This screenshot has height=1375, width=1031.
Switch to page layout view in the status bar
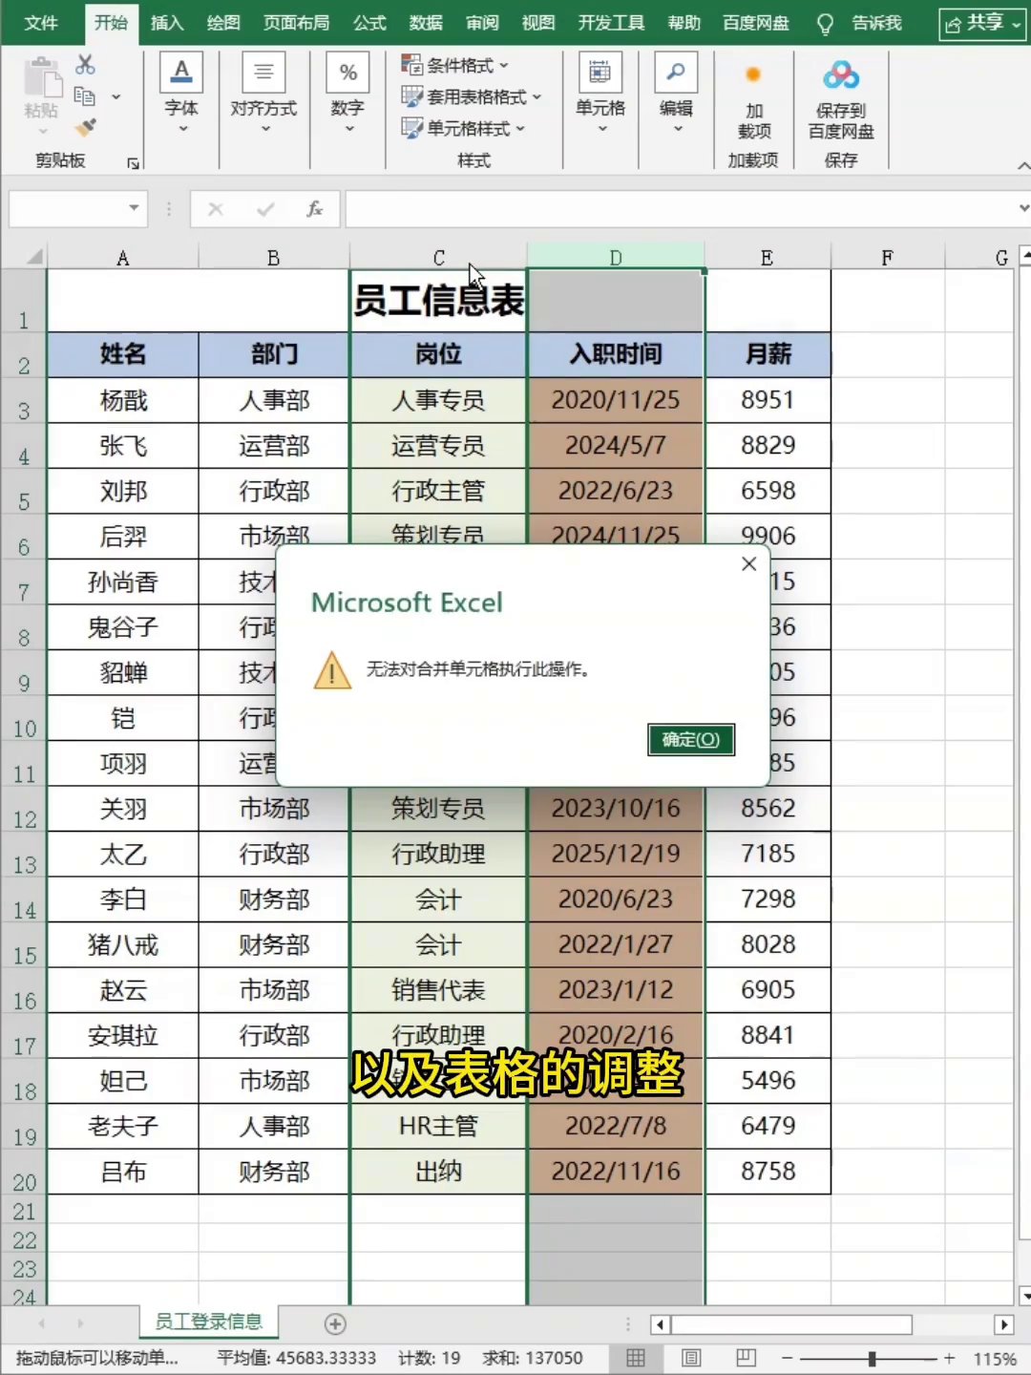[x=691, y=1358]
